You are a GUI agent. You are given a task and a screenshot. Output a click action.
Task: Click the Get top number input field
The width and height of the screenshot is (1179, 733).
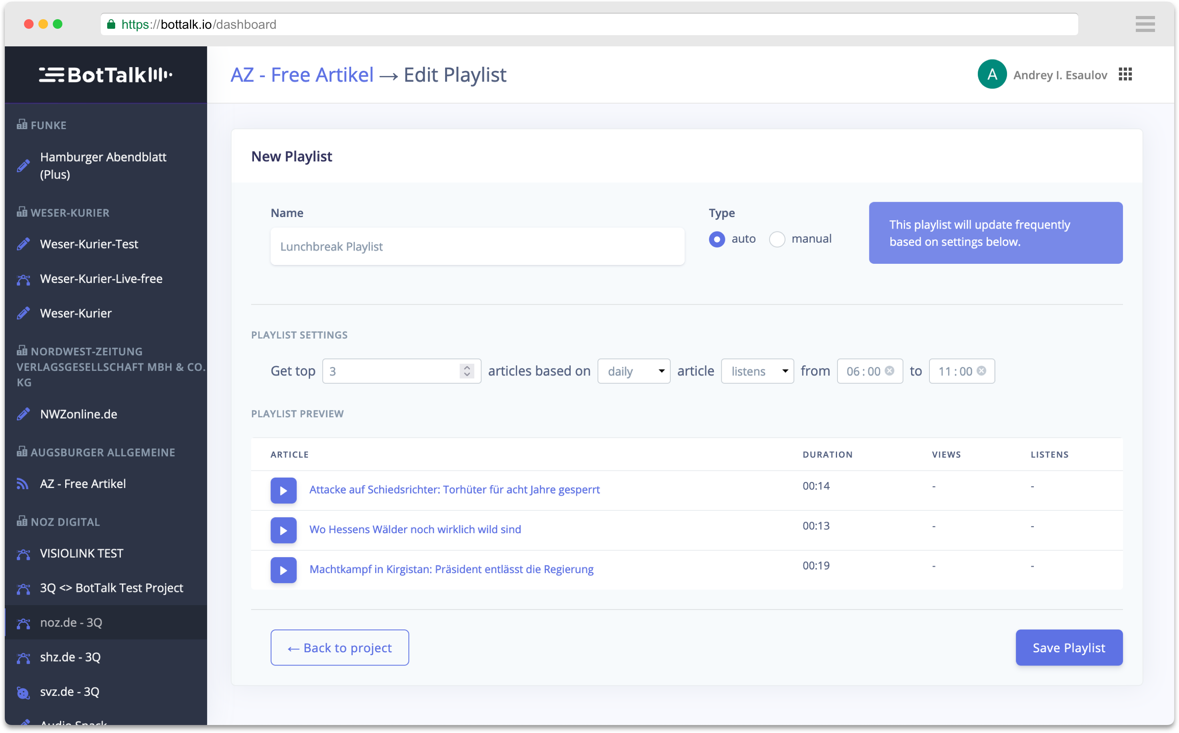(401, 371)
